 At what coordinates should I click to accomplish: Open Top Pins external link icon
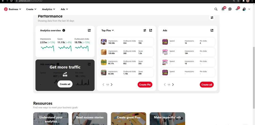tap(151, 30)
